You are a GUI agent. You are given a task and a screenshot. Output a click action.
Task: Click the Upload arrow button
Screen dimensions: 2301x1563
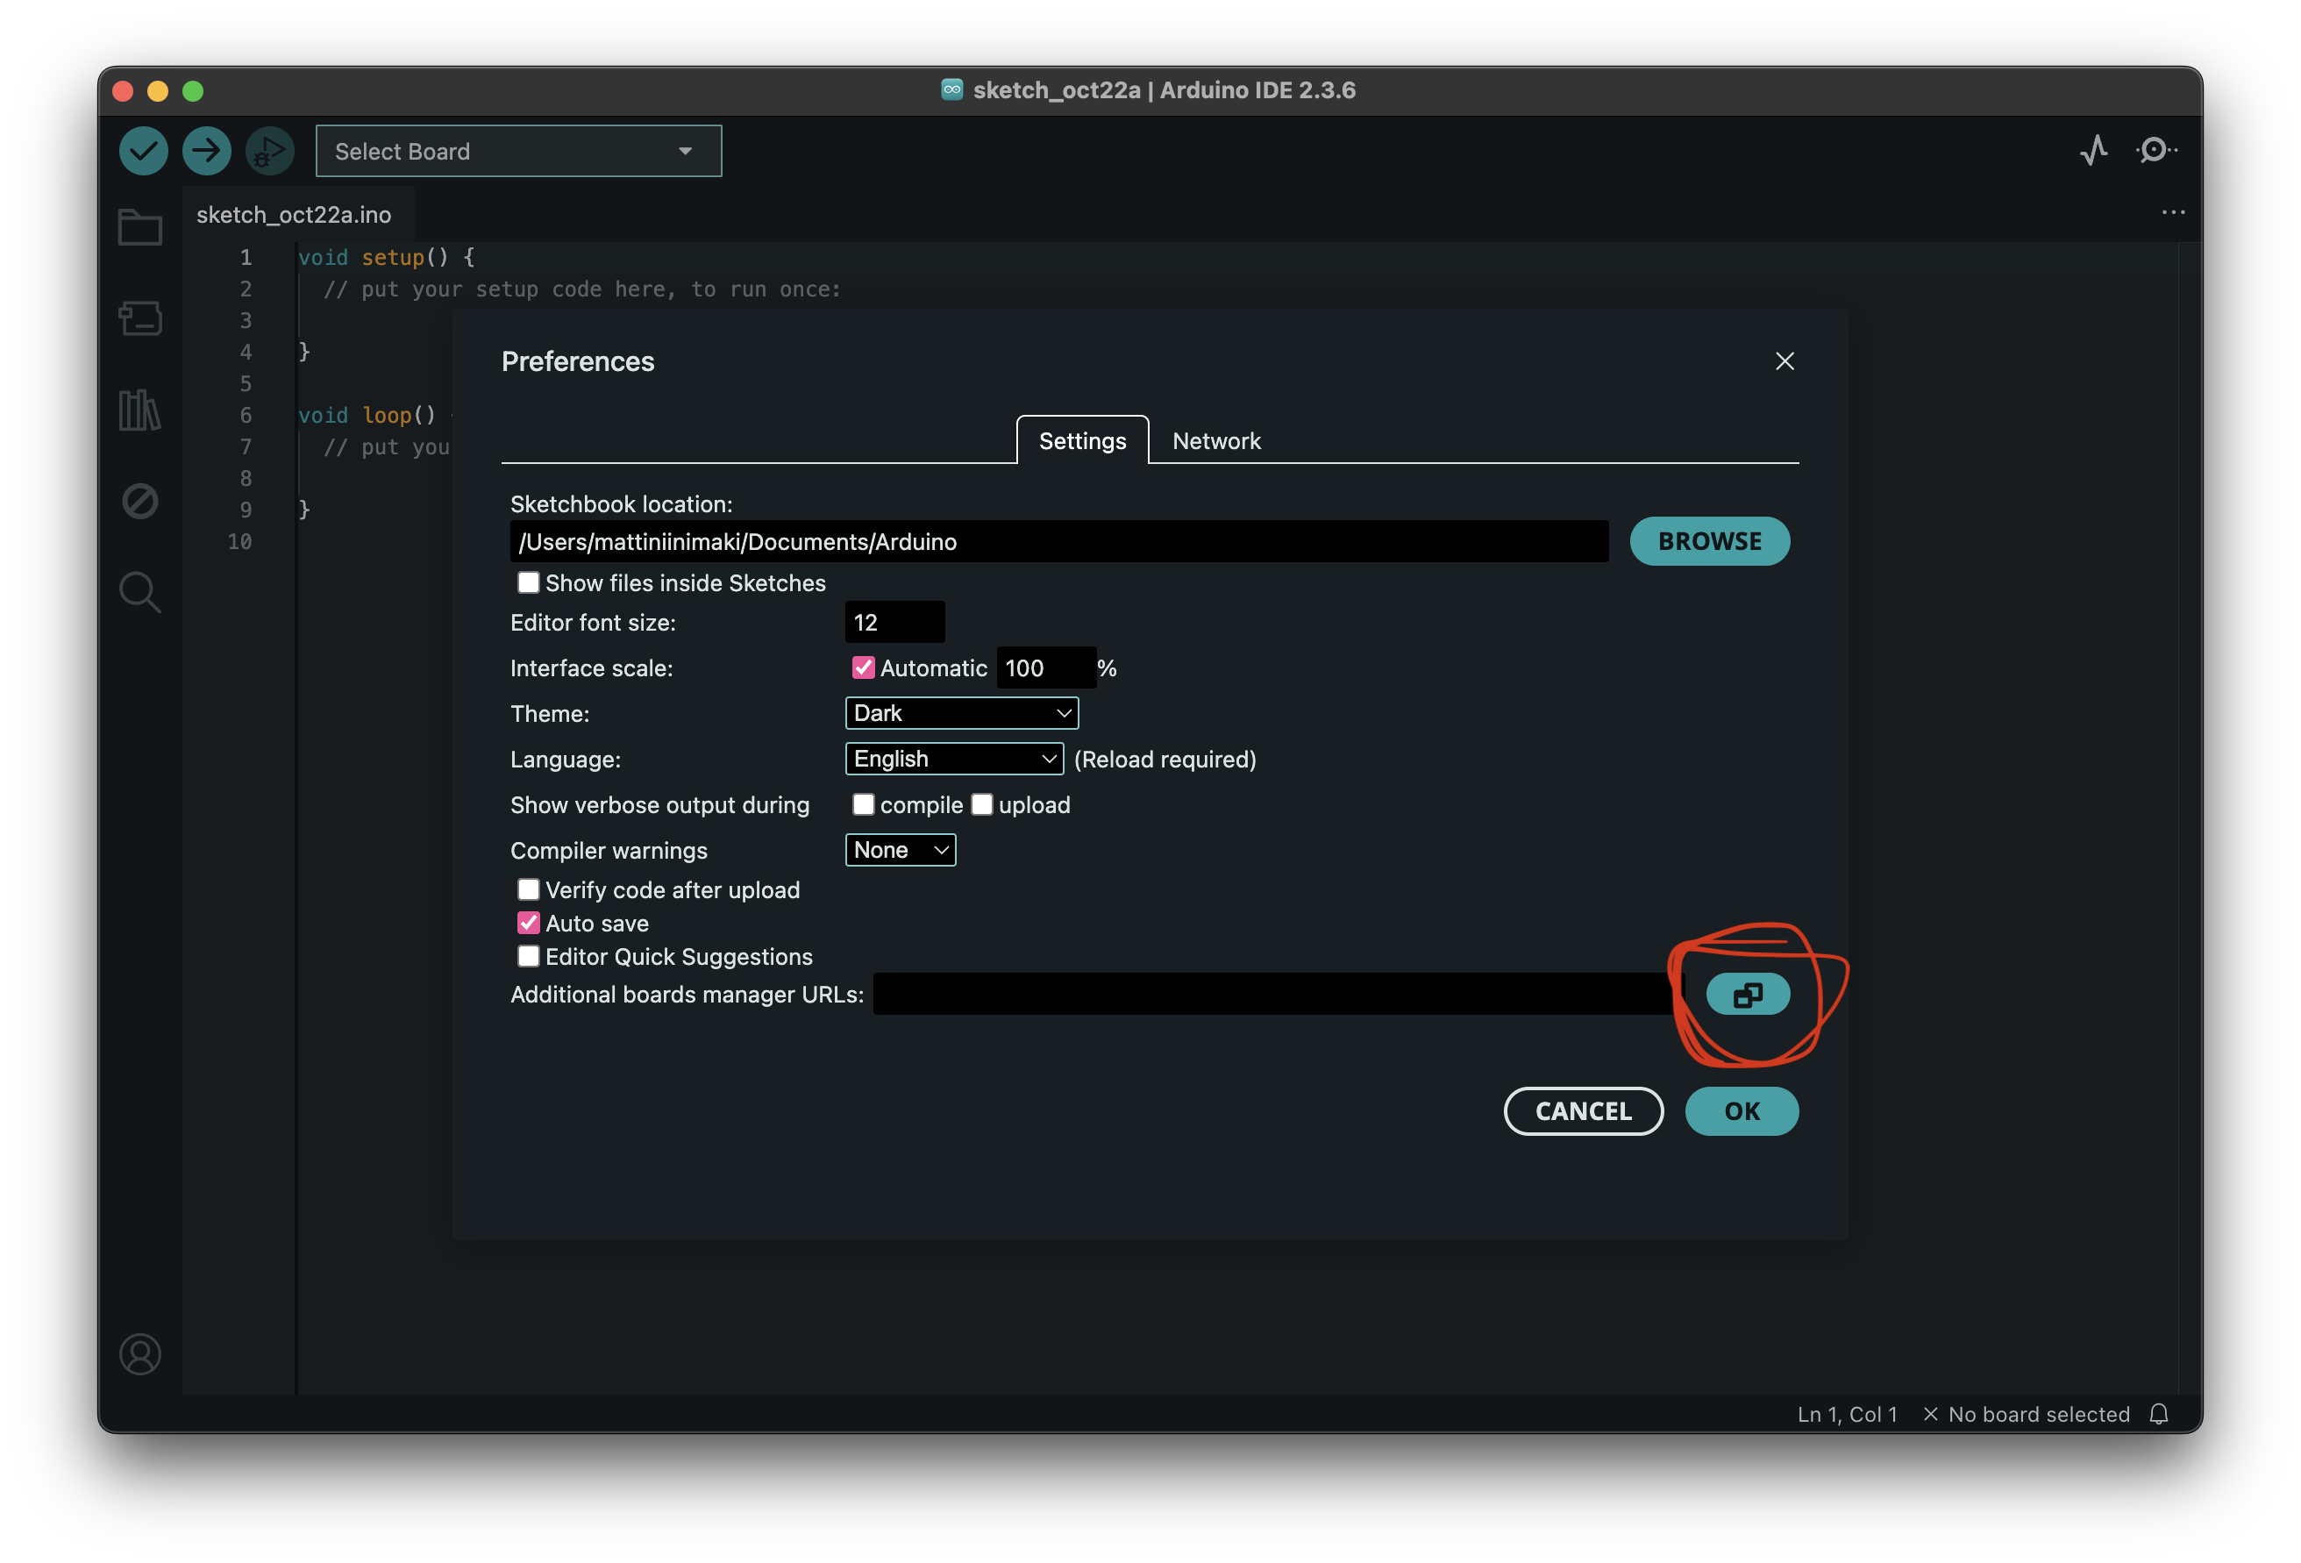(206, 151)
